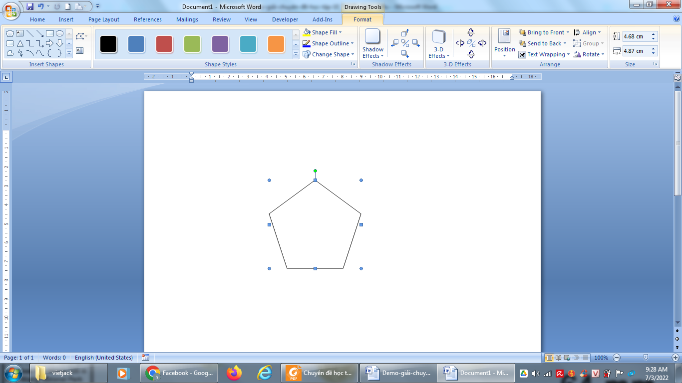682x383 pixels.
Task: Open Send to Back dropdown arrow
Action: [565, 43]
